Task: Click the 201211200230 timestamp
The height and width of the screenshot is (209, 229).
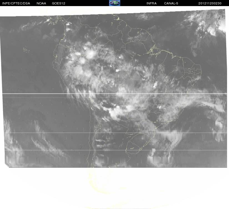Action: point(210,3)
